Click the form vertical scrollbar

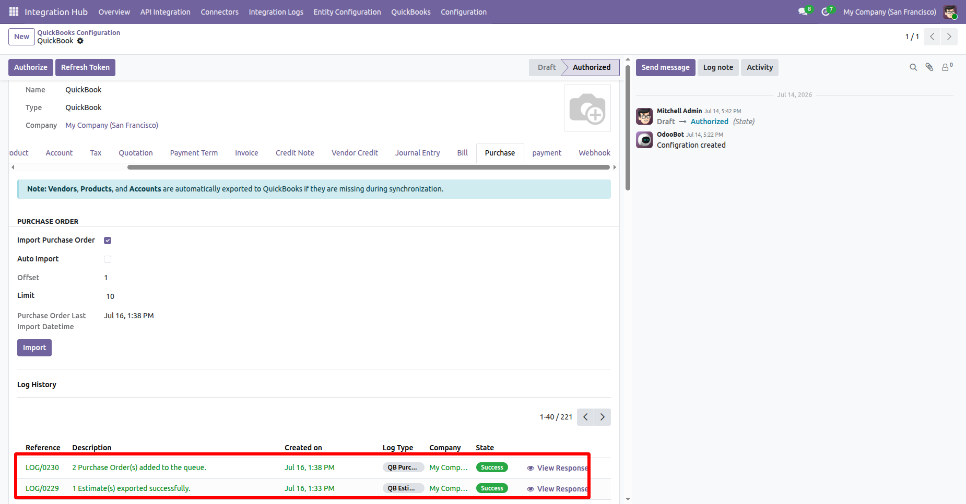(628, 128)
